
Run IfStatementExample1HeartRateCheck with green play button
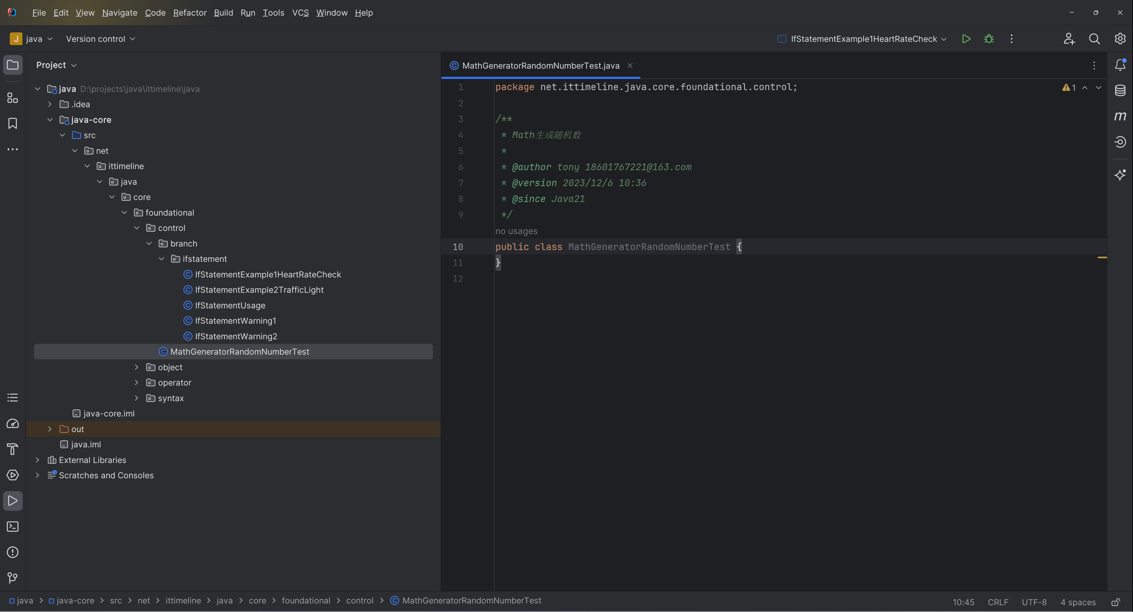click(x=966, y=39)
